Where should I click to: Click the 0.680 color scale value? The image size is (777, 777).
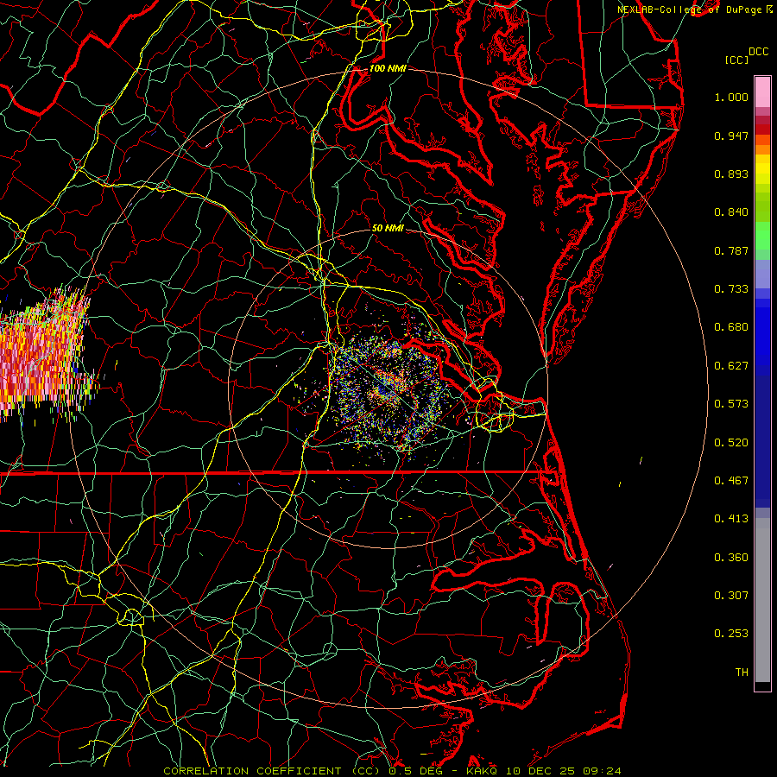click(x=731, y=327)
